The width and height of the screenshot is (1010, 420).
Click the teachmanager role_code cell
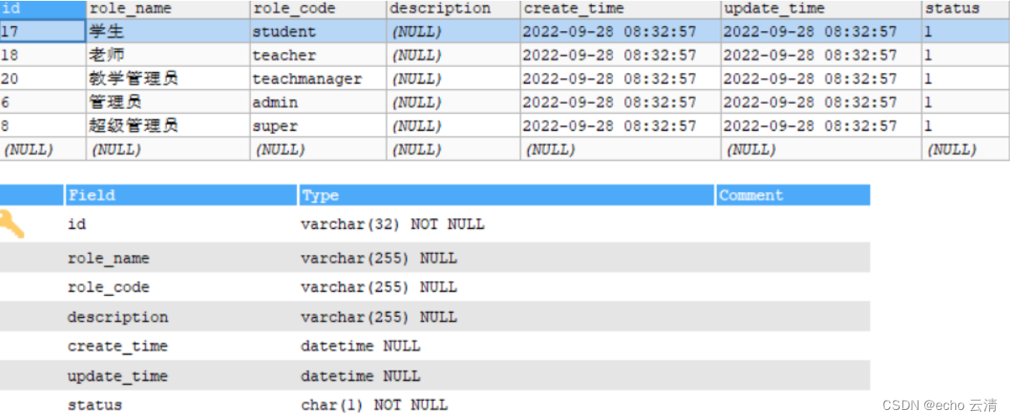pos(318,79)
